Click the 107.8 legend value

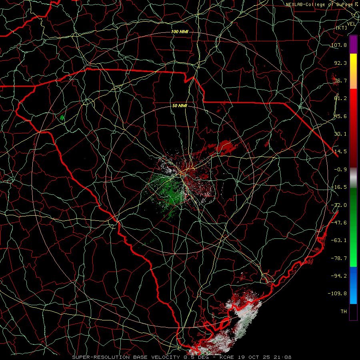tap(339, 45)
